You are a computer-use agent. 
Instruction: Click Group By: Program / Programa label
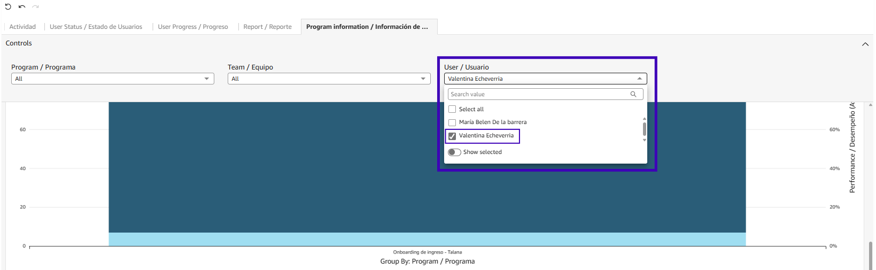coord(428,261)
